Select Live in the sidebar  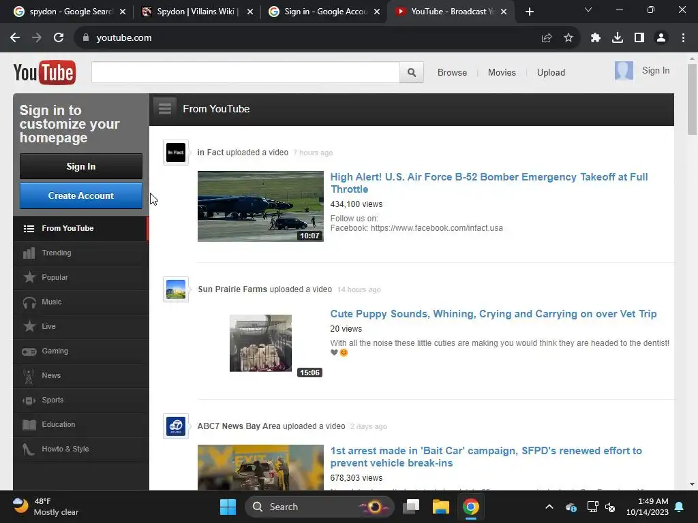80,326
